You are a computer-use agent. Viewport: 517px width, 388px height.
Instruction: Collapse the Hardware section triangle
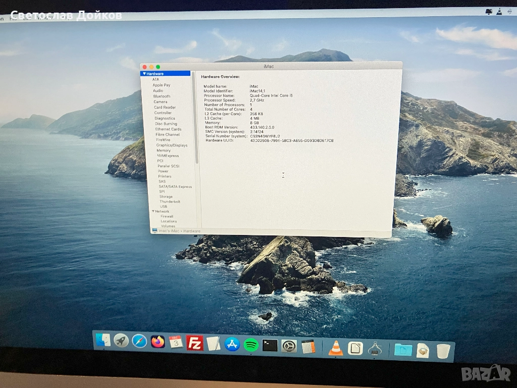click(144, 74)
